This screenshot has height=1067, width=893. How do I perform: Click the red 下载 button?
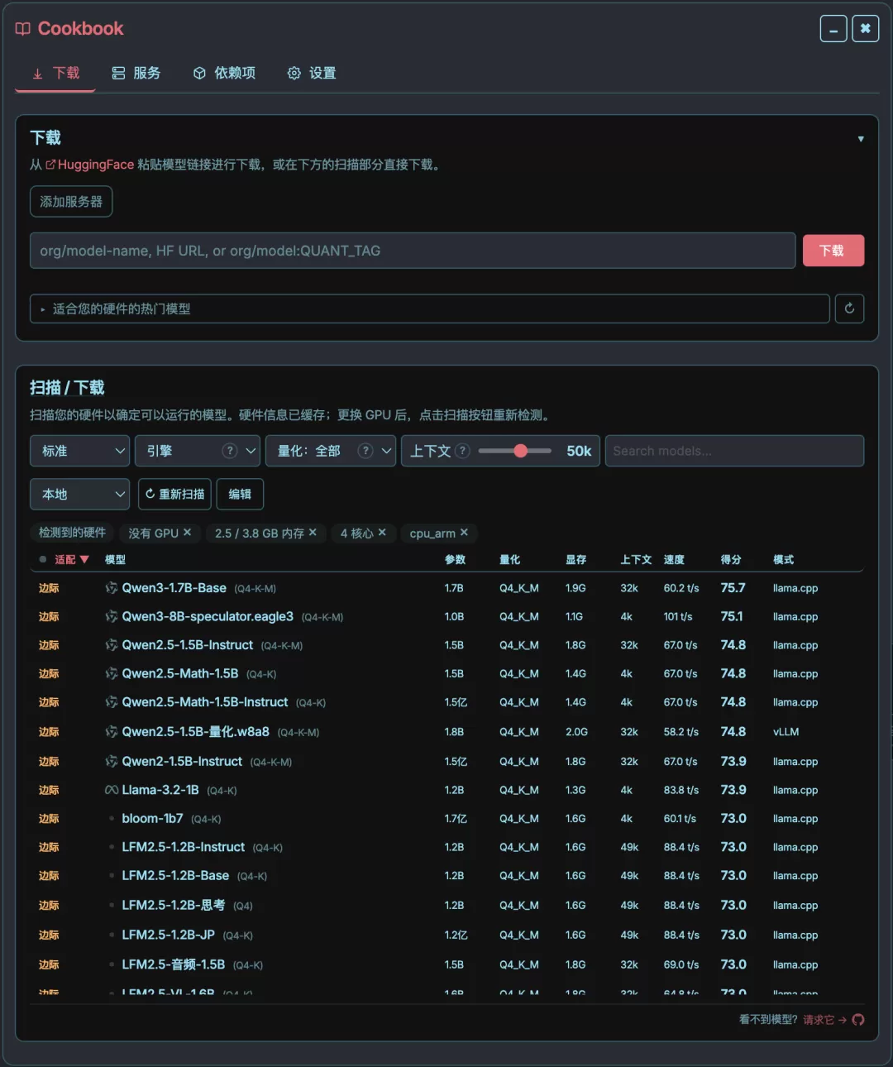coord(833,251)
